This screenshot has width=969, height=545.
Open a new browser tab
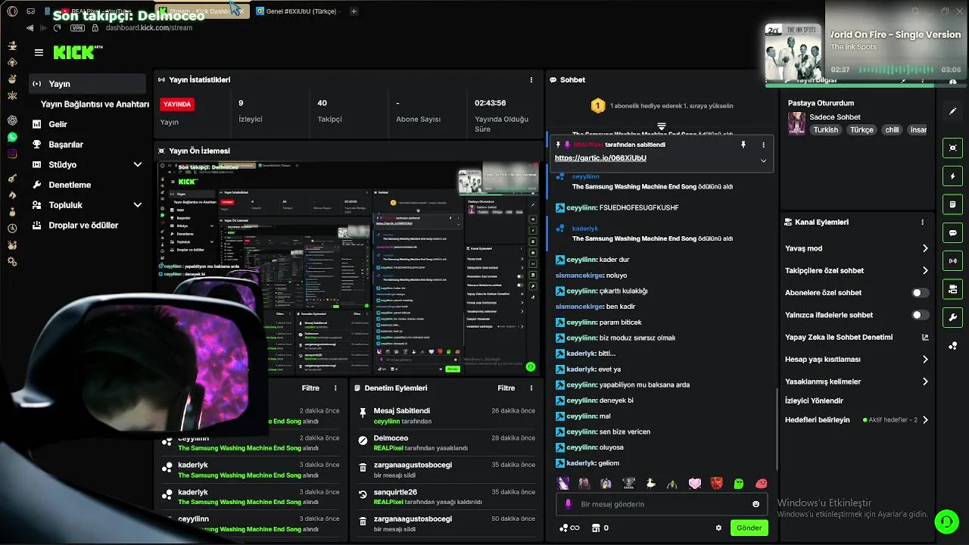[354, 11]
